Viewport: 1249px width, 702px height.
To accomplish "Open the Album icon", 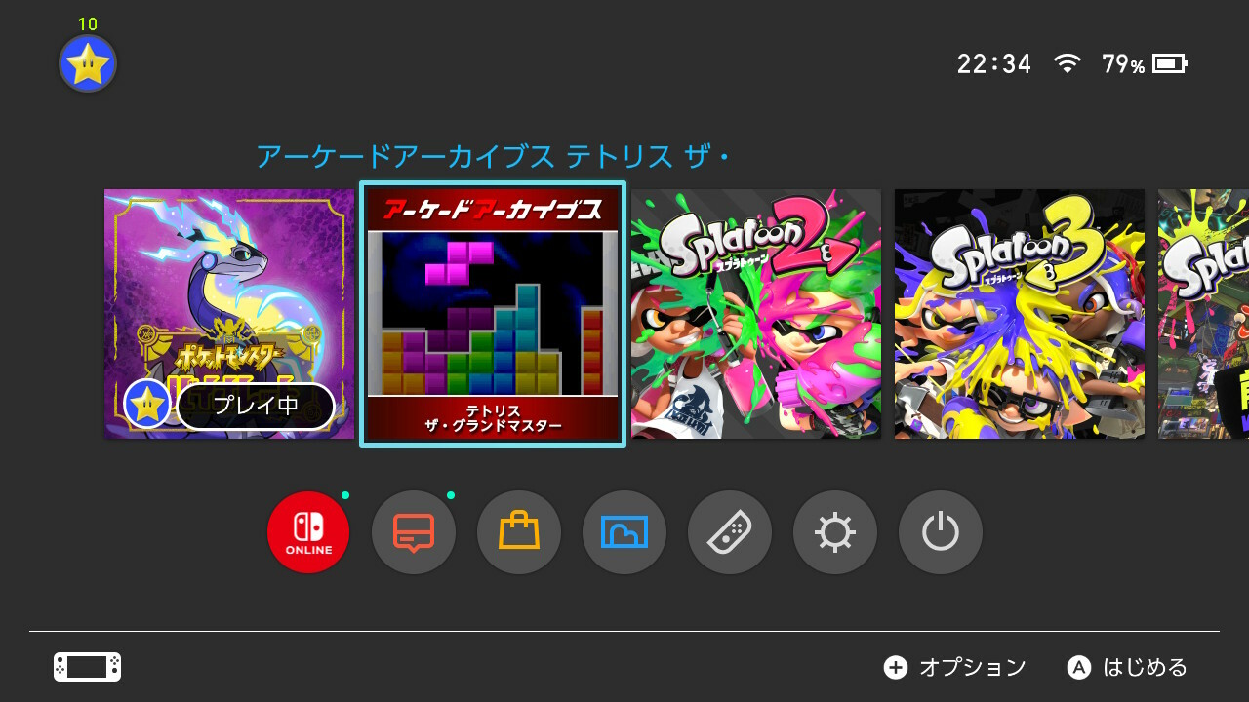I will (624, 532).
